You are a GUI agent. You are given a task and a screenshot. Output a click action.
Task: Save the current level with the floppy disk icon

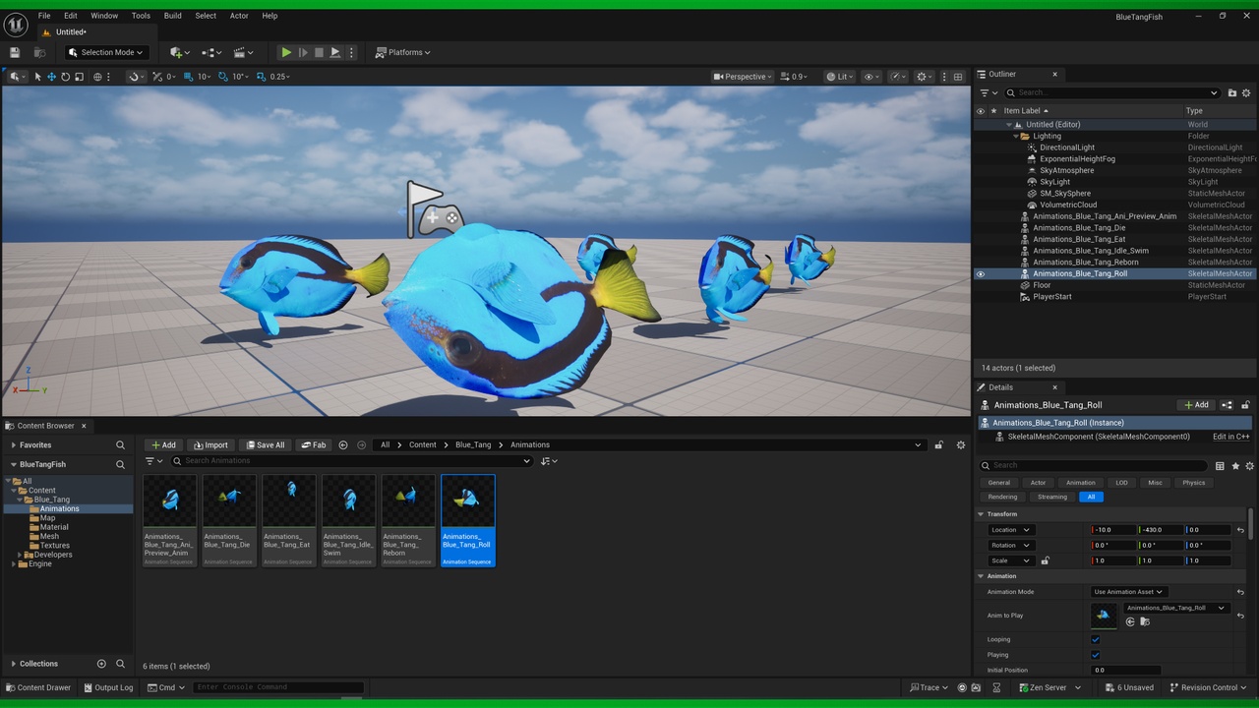[15, 52]
